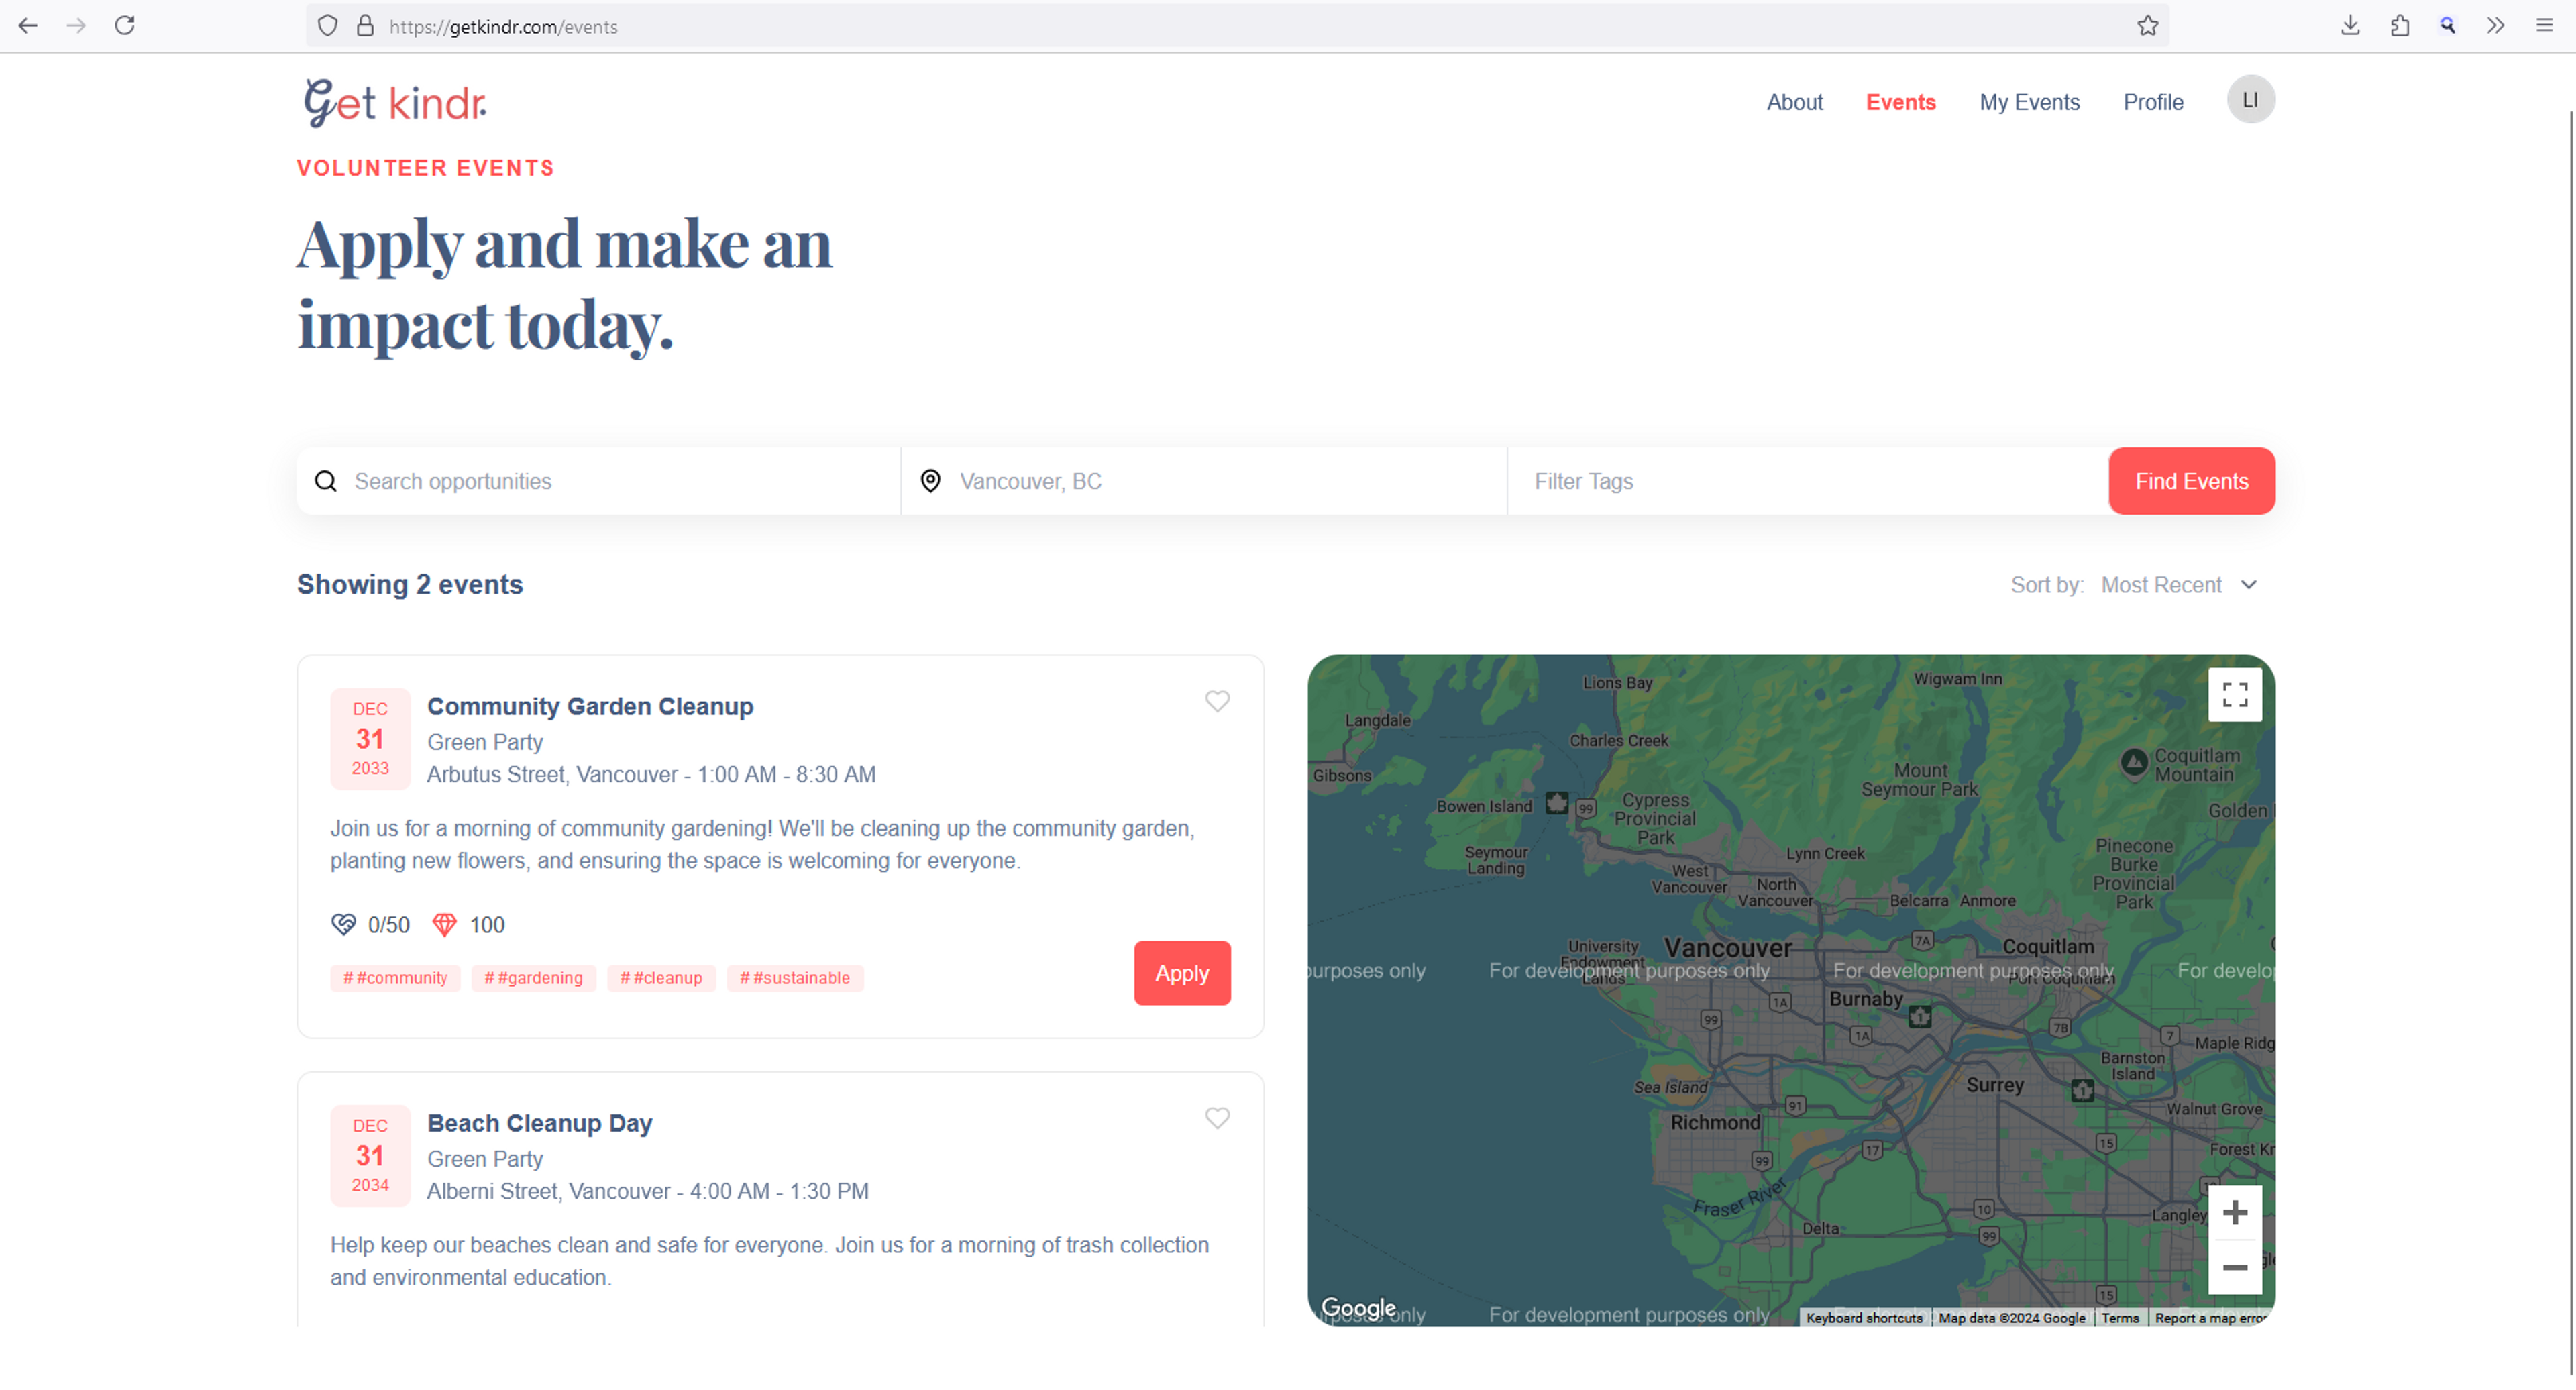Image resolution: width=2576 pixels, height=1390 pixels.
Task: Show more tools with double chevron
Action: click(2495, 26)
